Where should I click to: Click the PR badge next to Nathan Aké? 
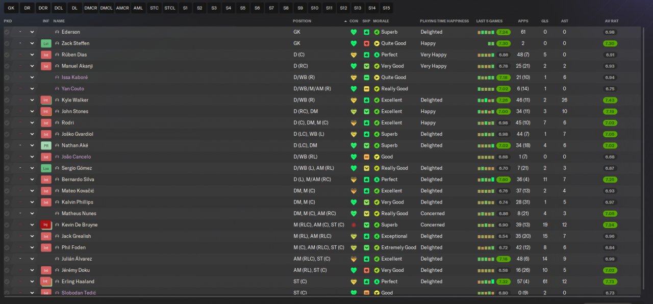[x=46, y=145]
